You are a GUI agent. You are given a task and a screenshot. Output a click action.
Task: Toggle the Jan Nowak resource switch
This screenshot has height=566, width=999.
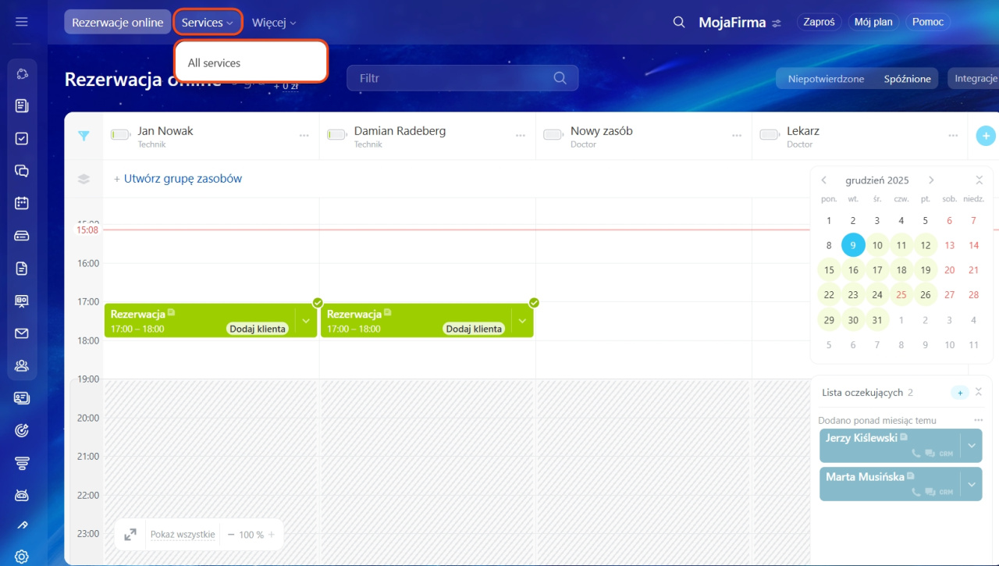[120, 135]
